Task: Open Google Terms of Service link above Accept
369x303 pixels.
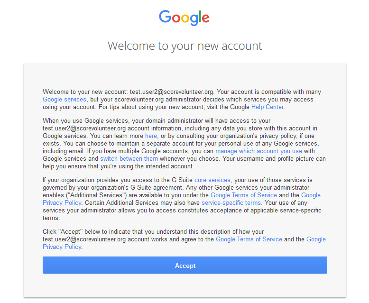Action: 249,239
